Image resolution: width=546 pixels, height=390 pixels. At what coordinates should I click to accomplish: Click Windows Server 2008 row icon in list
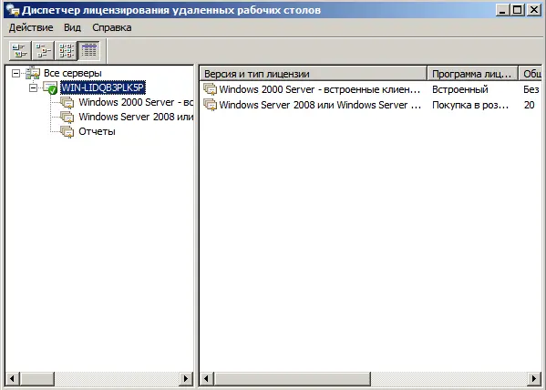(x=210, y=105)
